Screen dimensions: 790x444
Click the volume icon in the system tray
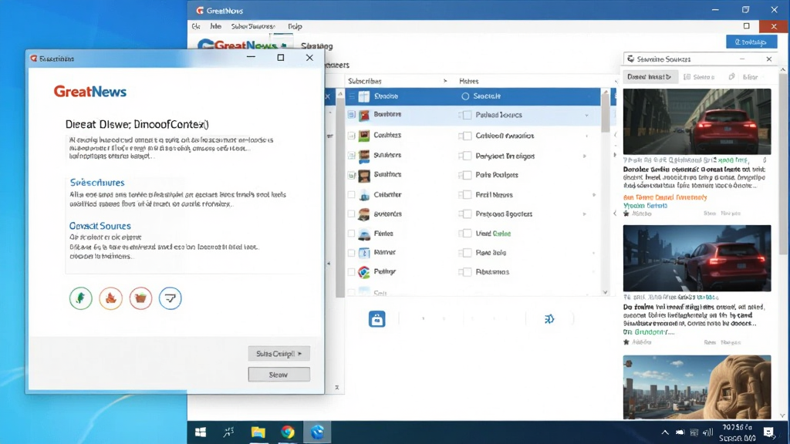[707, 432]
